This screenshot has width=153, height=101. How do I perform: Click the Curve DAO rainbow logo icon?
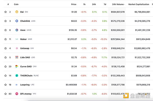click(17, 66)
